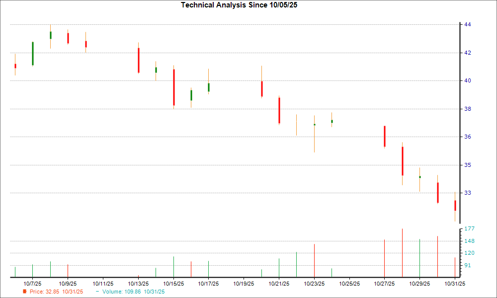Click the green candlestick on 10/9/25
This screenshot has height=298, width=497.
click(51, 35)
